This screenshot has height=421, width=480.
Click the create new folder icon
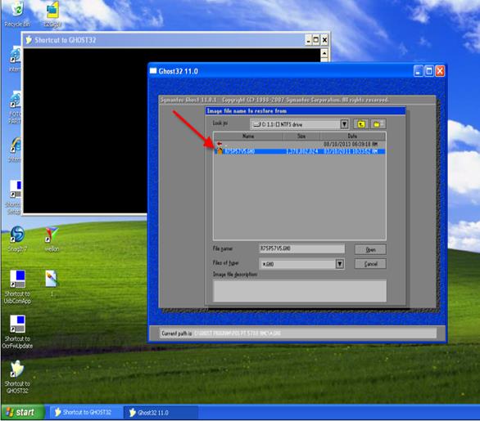pos(378,124)
